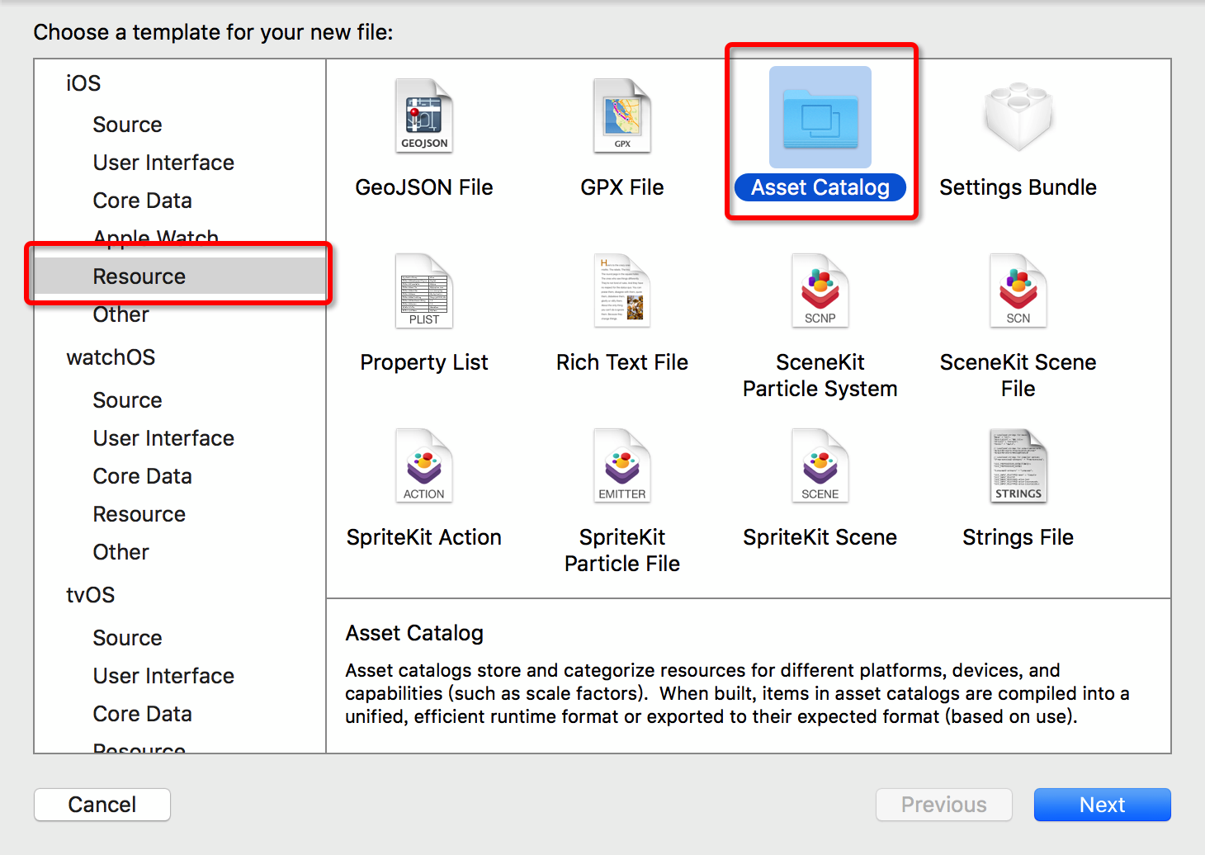Pick the SceneKit Particle System icon
Image resolution: width=1205 pixels, height=855 pixels.
pyautogui.click(x=820, y=291)
